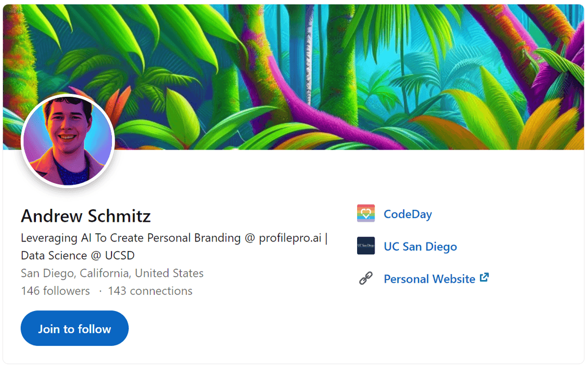This screenshot has width=587, height=367.
Task: Click the dot separator before connections
Action: click(101, 291)
